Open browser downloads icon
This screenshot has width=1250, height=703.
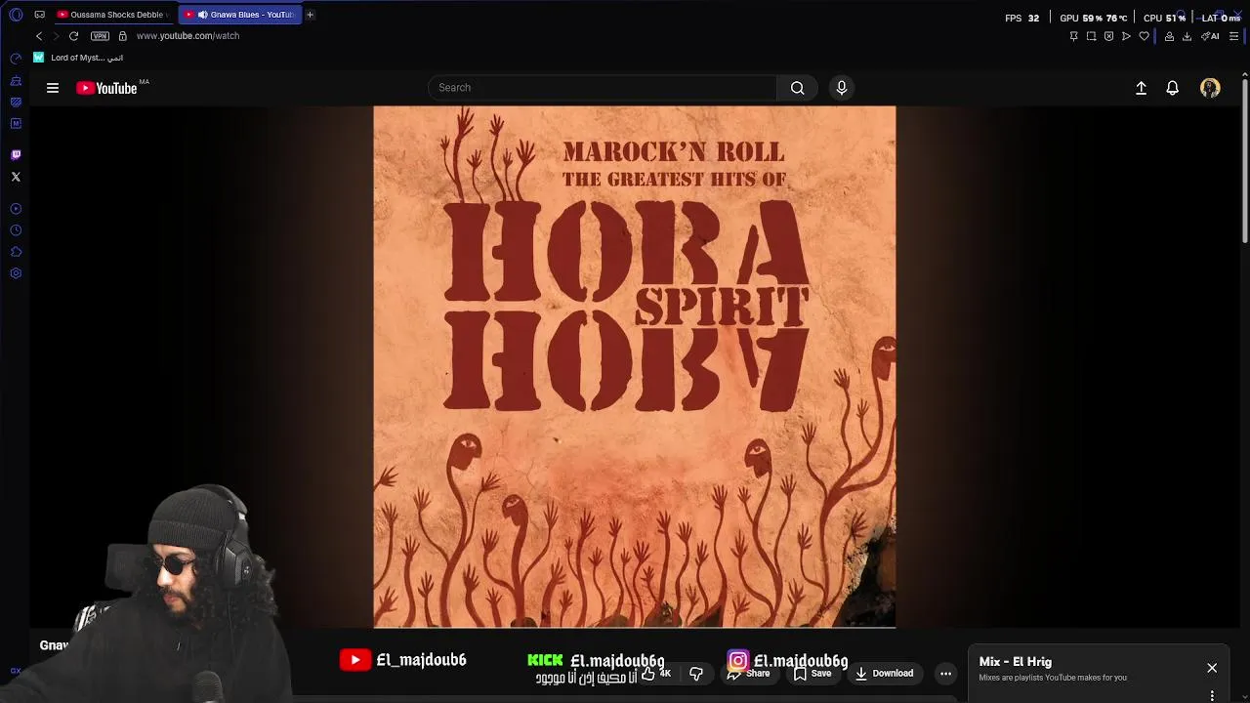[1187, 36]
